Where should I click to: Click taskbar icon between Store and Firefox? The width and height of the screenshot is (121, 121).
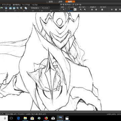coord(39,118)
